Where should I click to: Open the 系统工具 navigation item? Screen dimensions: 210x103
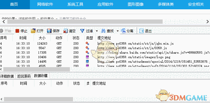click(75, 4)
